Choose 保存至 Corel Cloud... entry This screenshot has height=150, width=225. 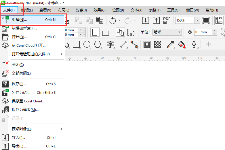pos(33,101)
